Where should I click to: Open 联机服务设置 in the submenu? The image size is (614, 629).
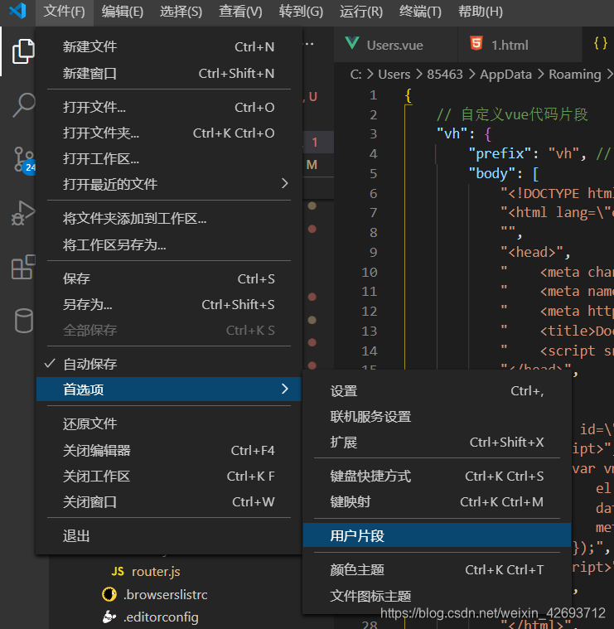[437, 416]
